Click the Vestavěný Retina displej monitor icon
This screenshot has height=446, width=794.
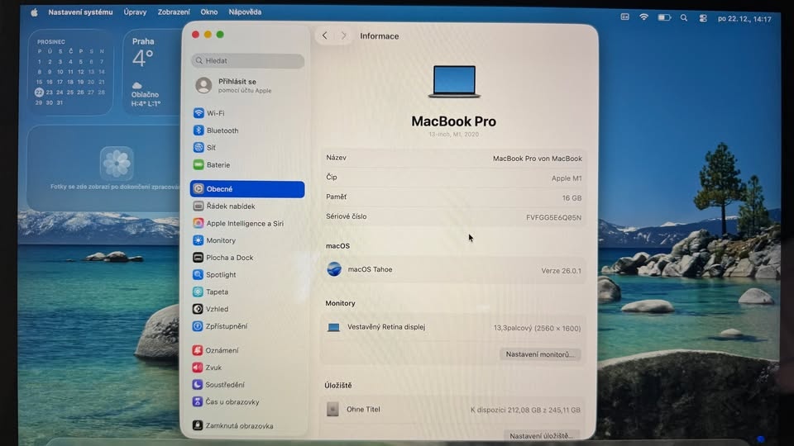point(333,327)
